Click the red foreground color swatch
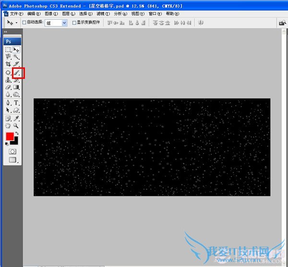 click(x=10, y=136)
